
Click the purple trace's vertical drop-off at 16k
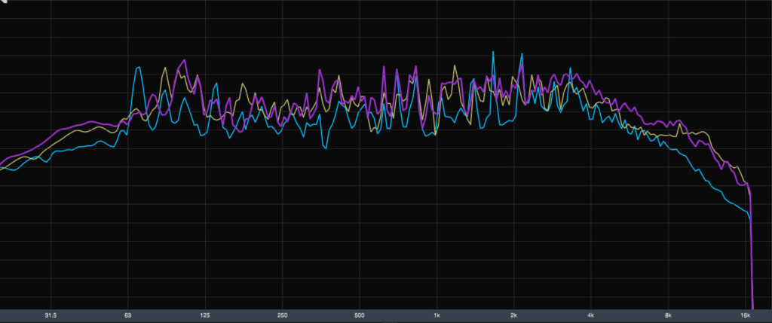click(x=752, y=248)
